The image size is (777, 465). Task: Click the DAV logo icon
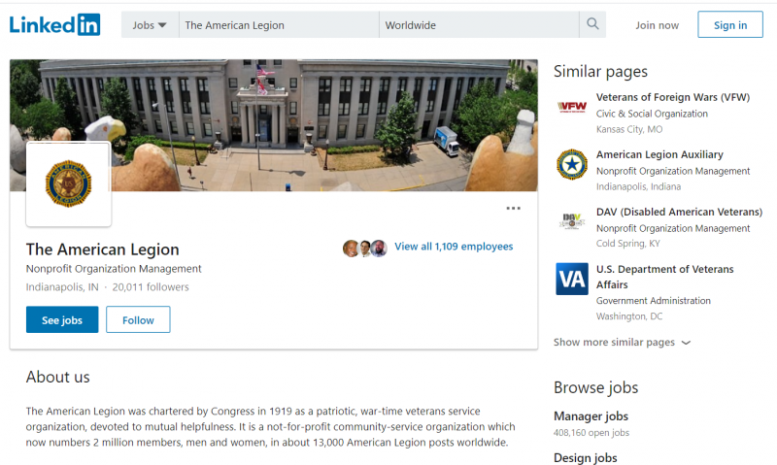pyautogui.click(x=572, y=221)
